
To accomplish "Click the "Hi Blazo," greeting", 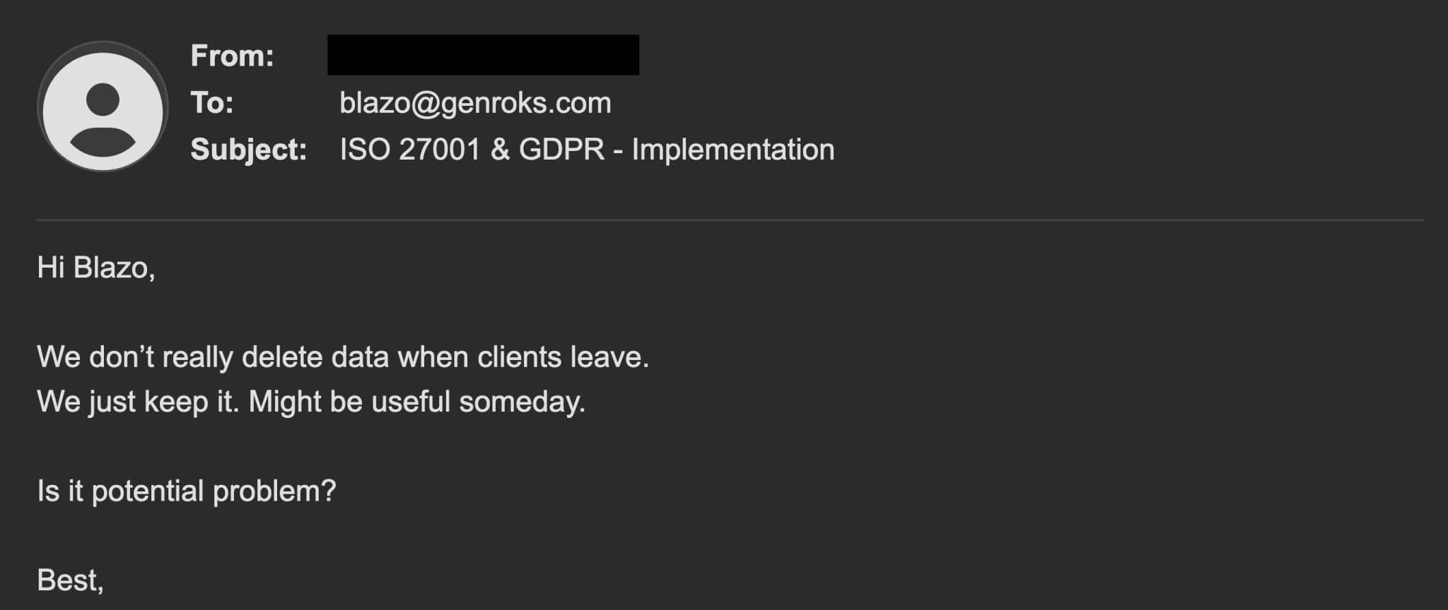I will tap(96, 268).
